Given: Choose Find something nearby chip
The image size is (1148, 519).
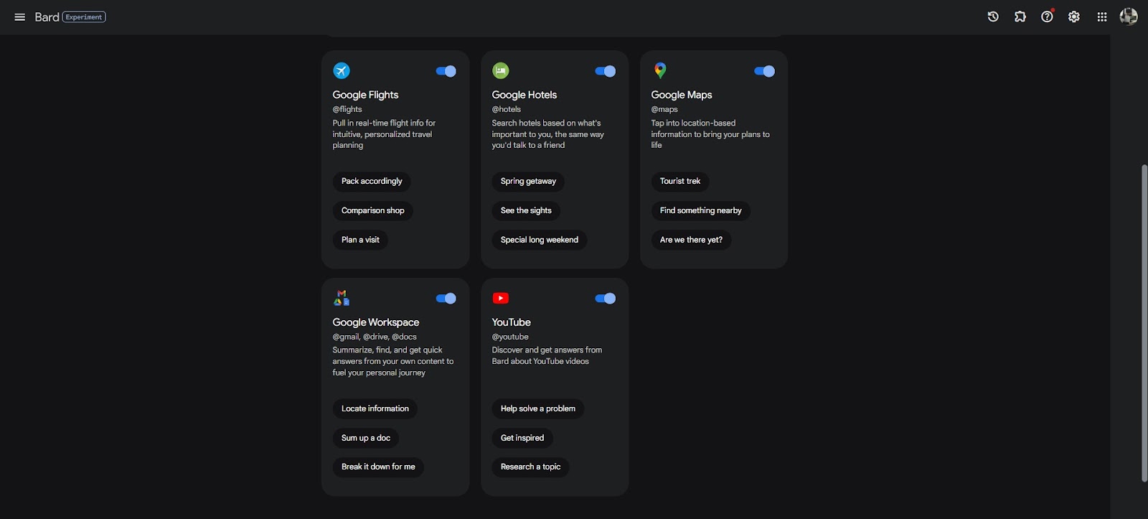Looking at the screenshot, I should (701, 211).
